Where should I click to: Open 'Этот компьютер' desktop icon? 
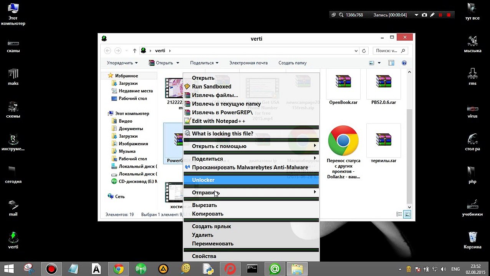pyautogui.click(x=13, y=14)
